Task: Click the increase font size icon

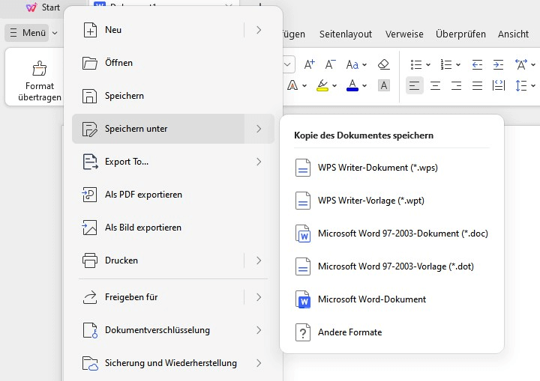Action: 309,64
